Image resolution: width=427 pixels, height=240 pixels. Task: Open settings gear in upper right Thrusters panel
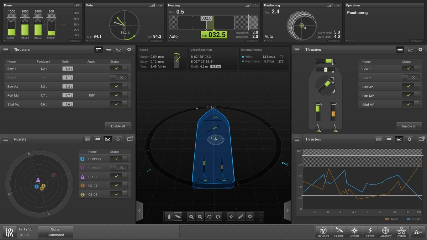421,50
